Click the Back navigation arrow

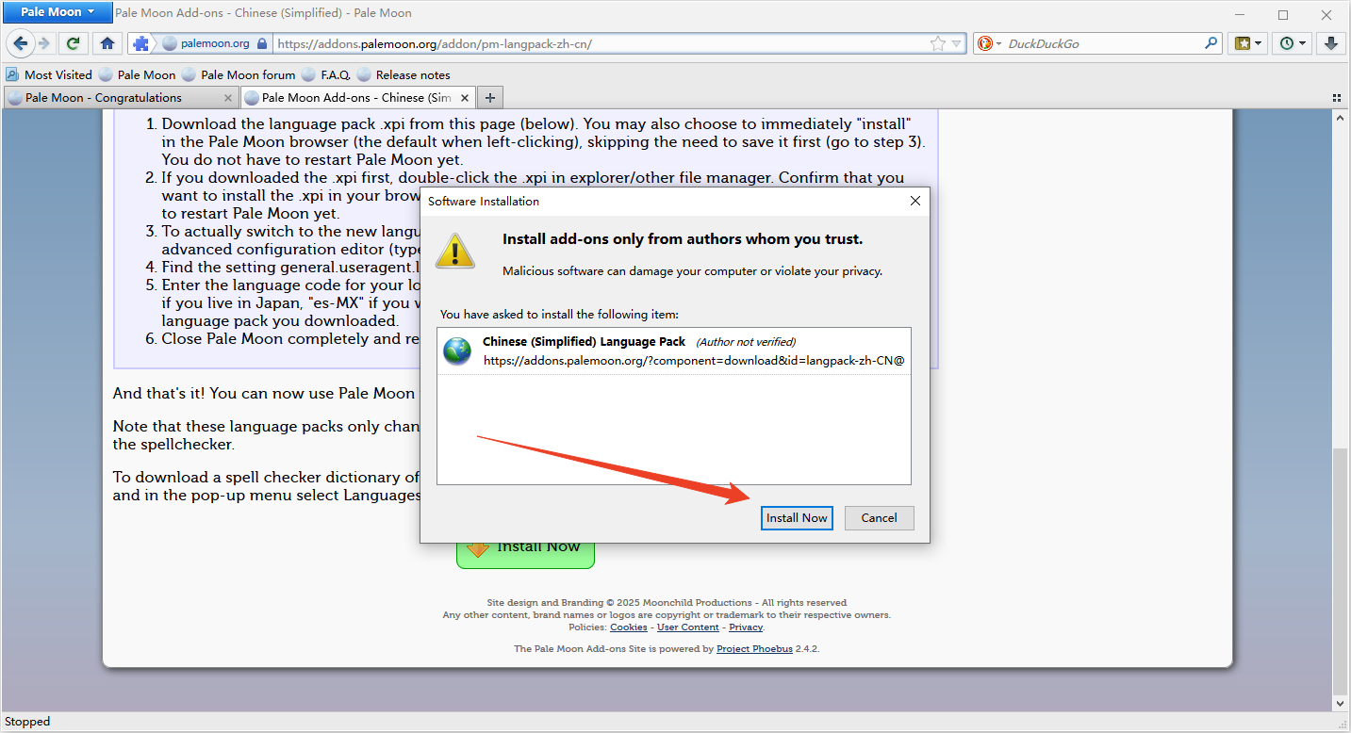pos(21,43)
